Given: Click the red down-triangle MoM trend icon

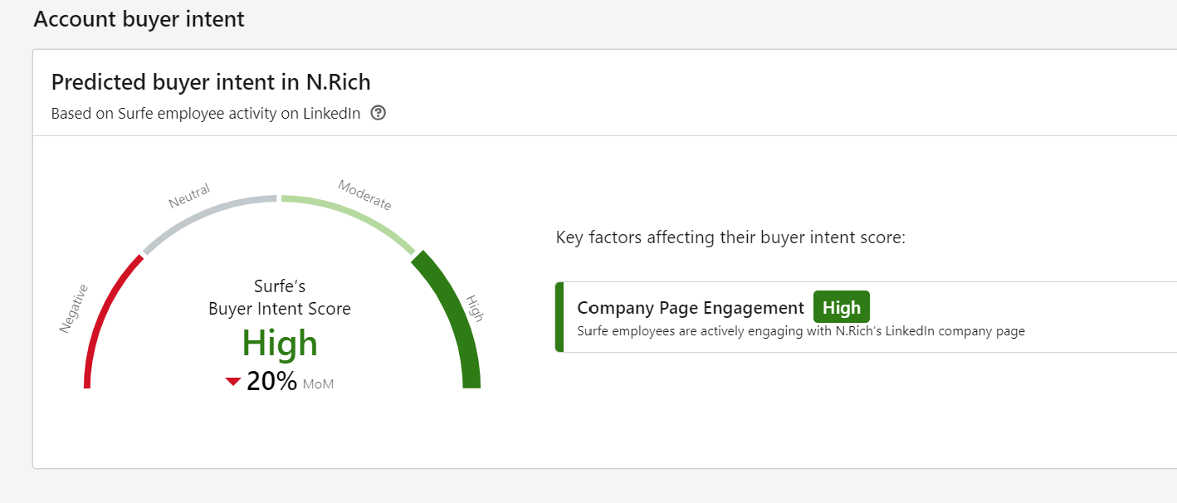Looking at the screenshot, I should (233, 382).
